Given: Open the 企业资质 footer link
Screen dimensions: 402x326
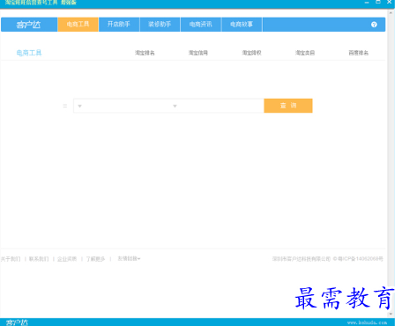Looking at the screenshot, I should pyautogui.click(x=67, y=259).
